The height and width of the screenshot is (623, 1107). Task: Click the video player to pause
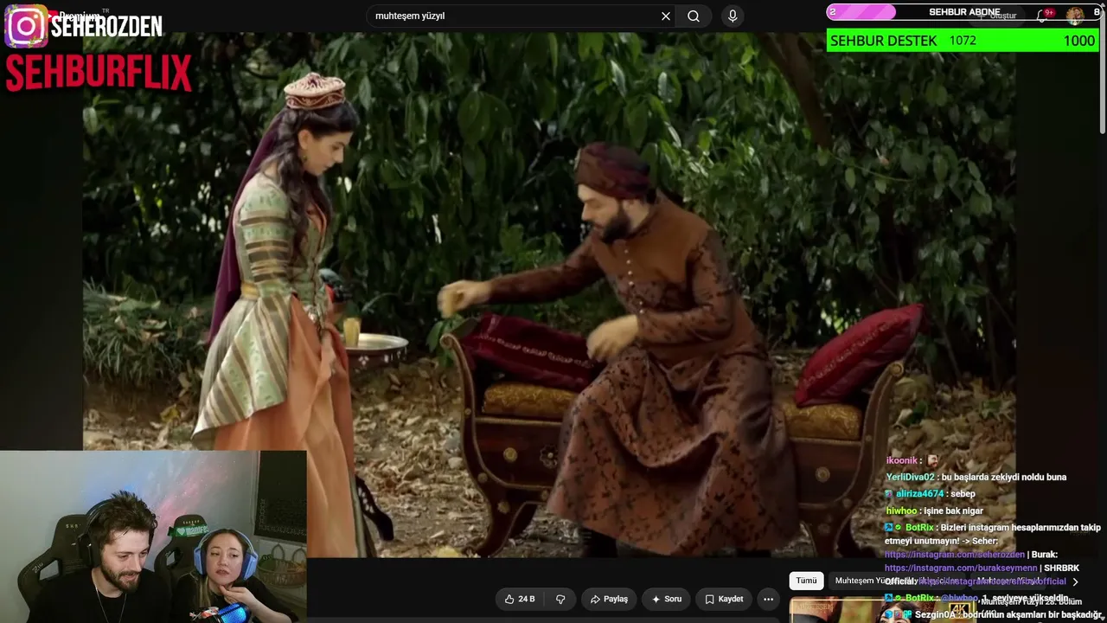coord(549,294)
